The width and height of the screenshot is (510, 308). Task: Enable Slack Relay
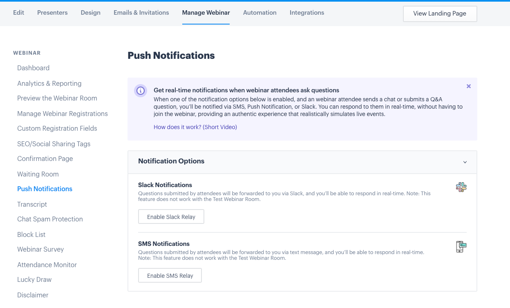coord(171,217)
